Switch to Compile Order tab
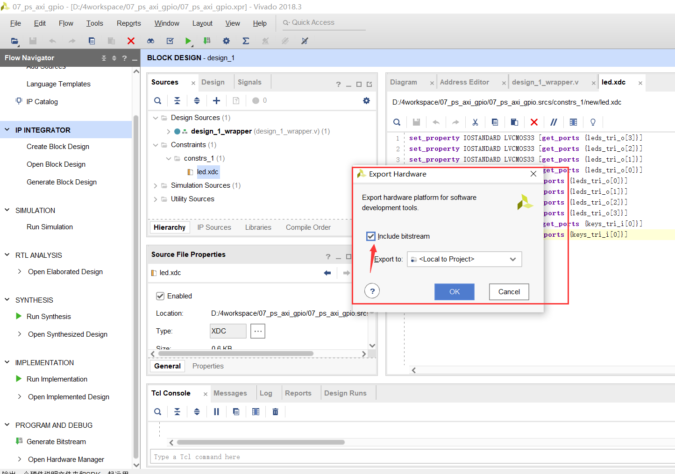Image resolution: width=675 pixels, height=474 pixels. pos(308,227)
